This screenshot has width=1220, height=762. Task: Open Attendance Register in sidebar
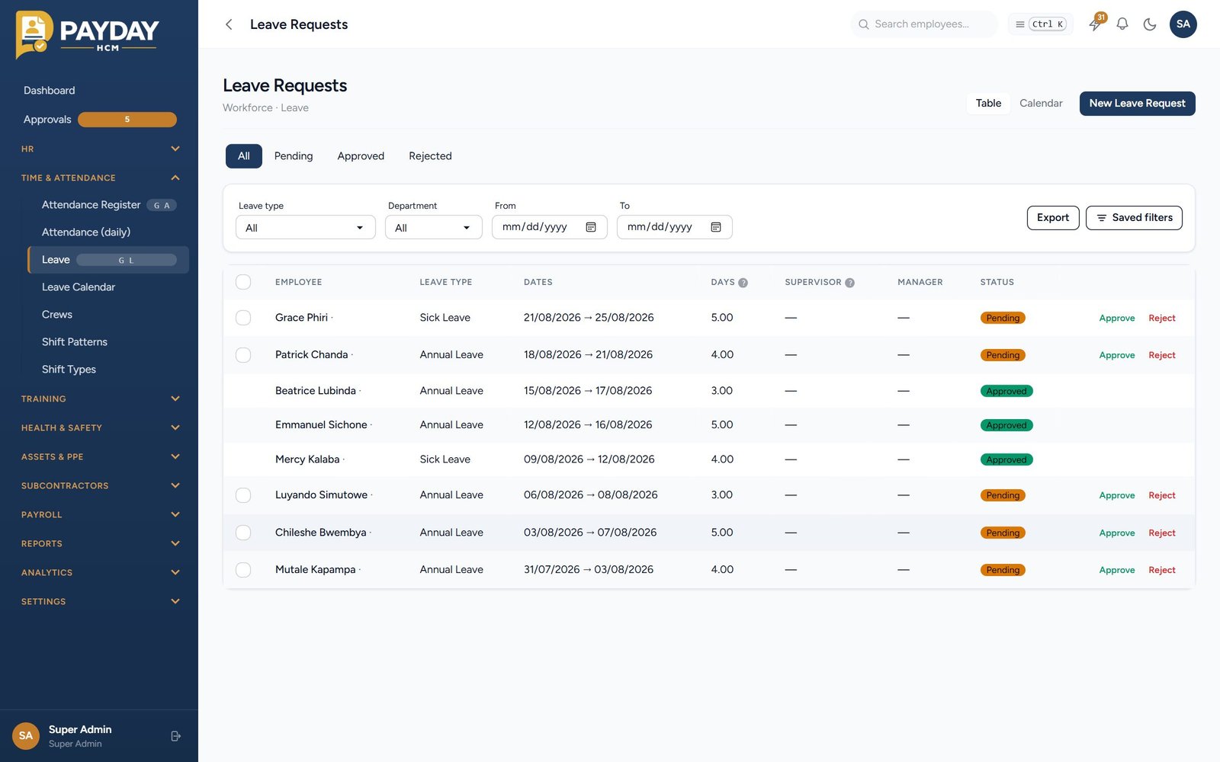[x=108, y=205]
